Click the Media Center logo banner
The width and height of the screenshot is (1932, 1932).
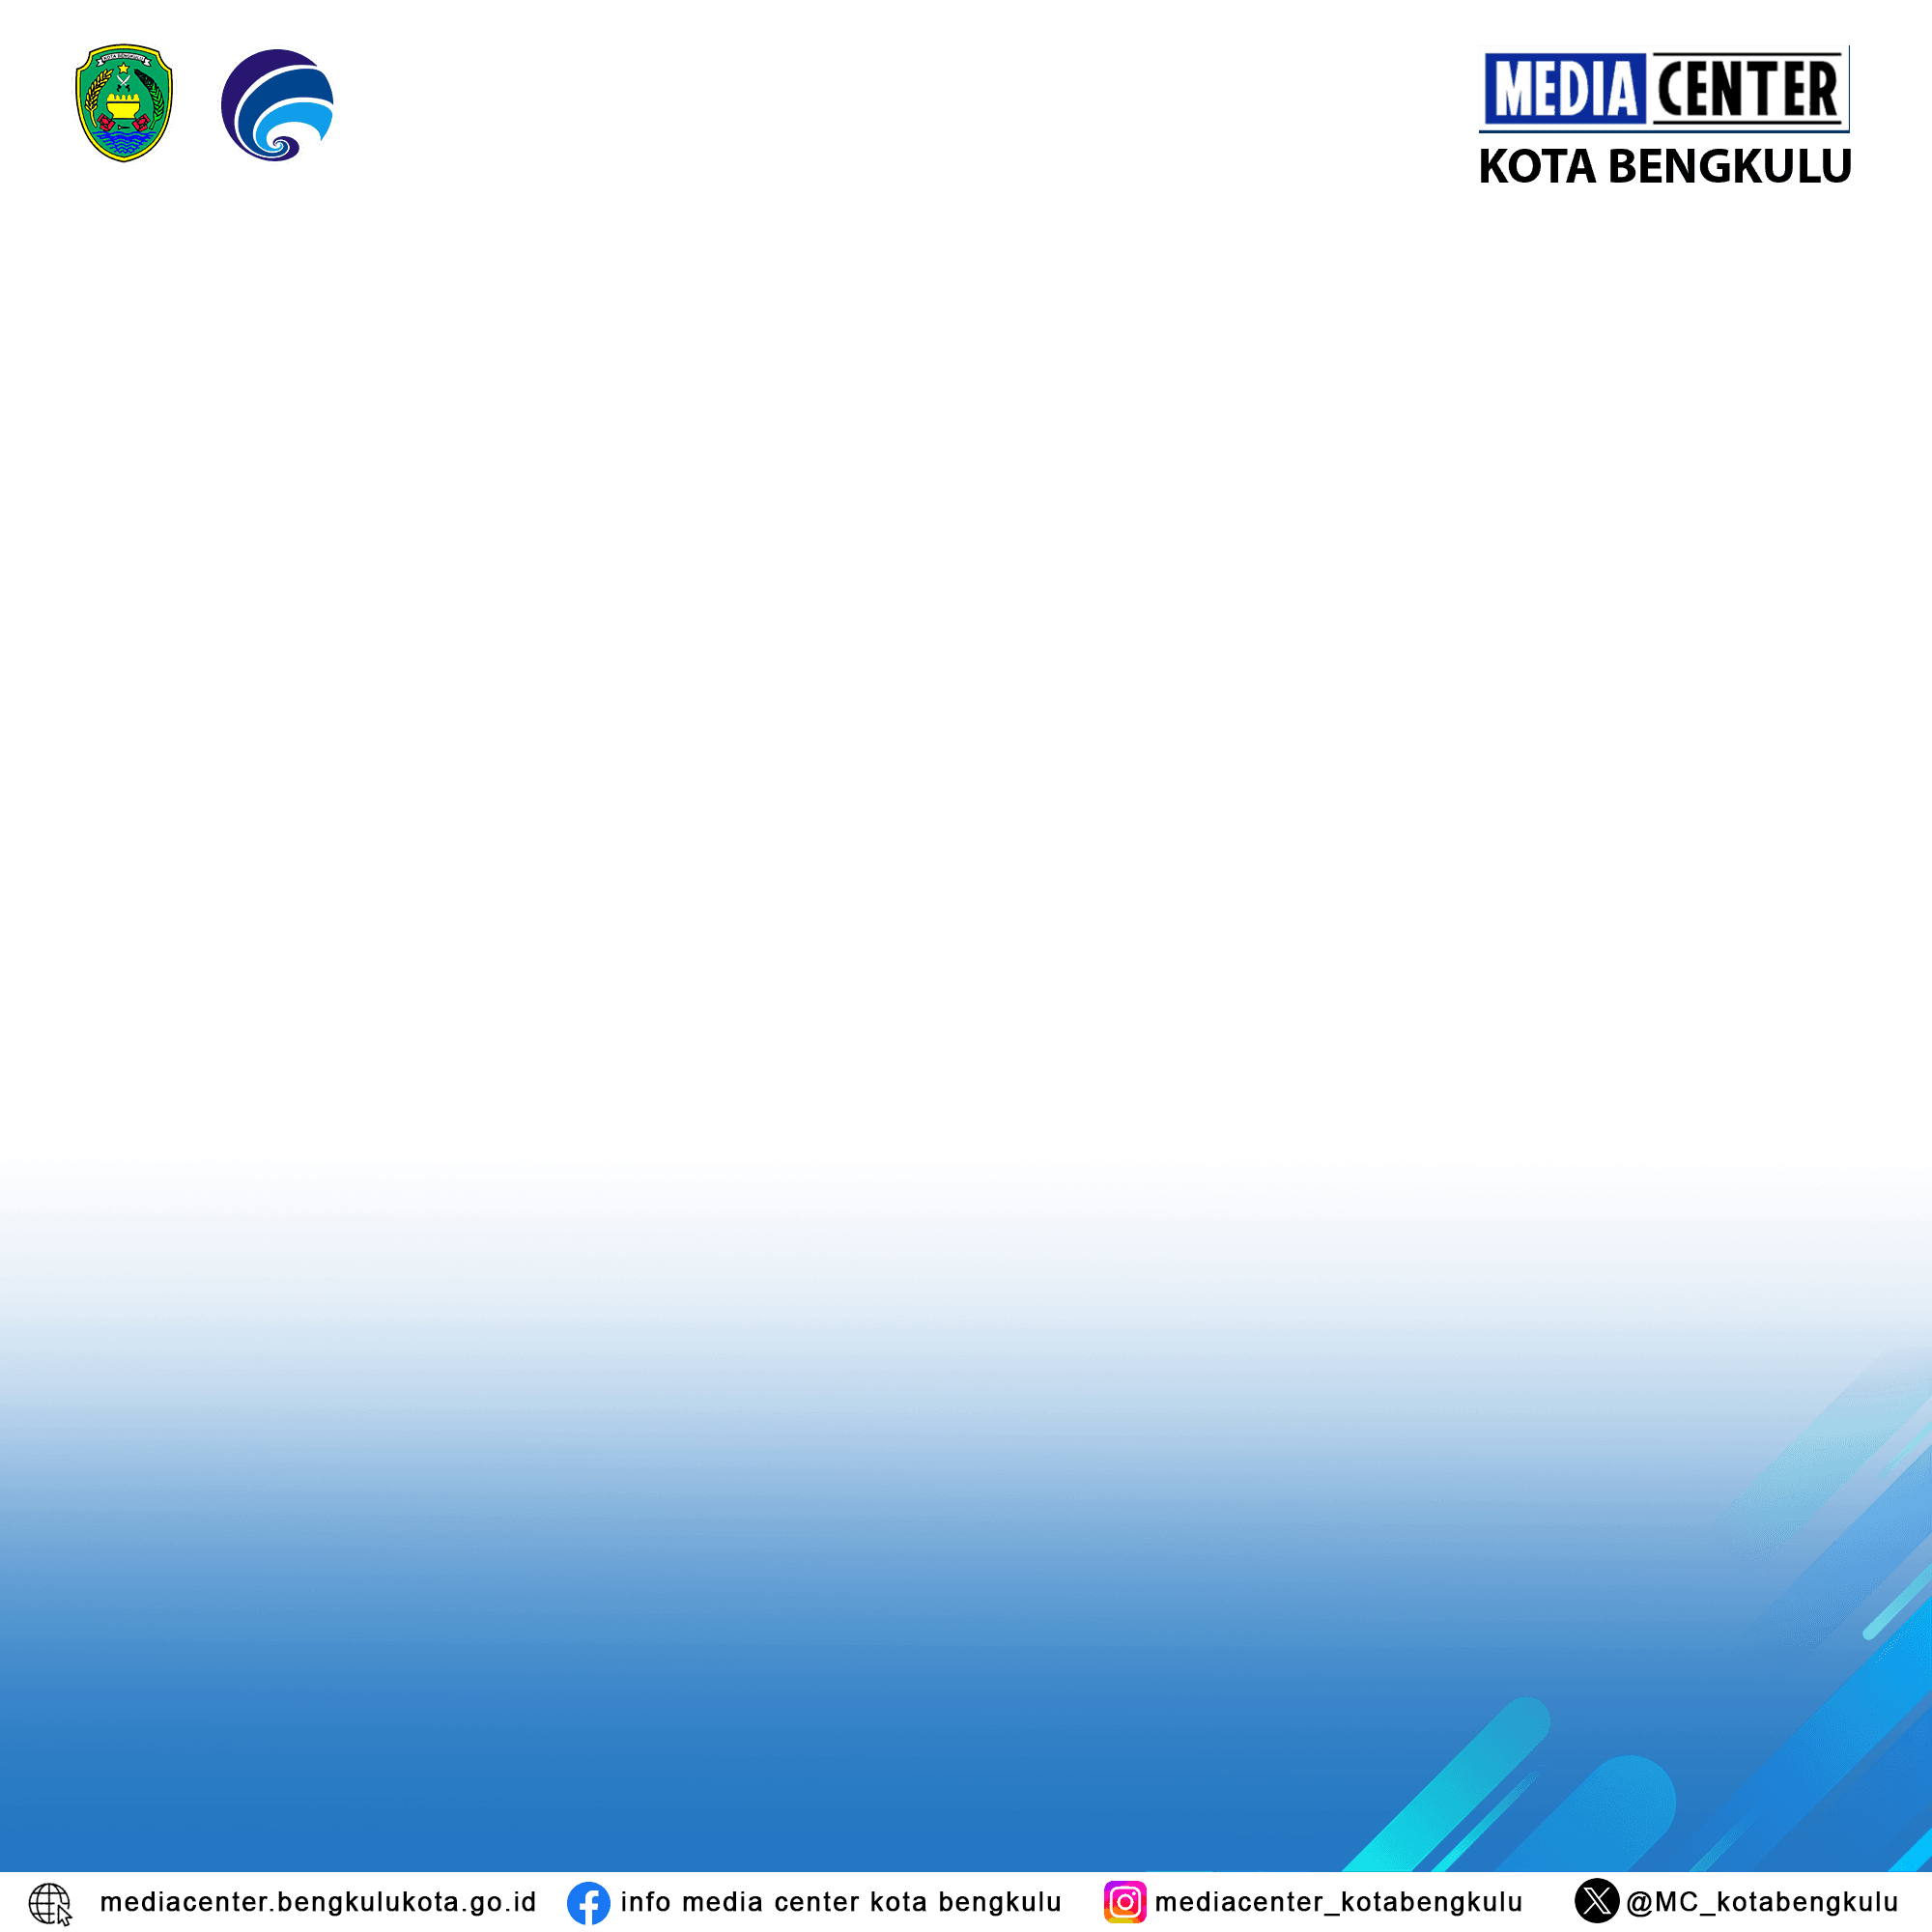point(1664,89)
